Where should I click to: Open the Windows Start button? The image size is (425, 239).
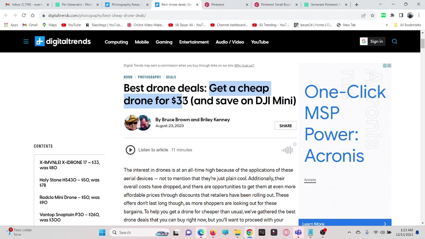click(x=102, y=232)
